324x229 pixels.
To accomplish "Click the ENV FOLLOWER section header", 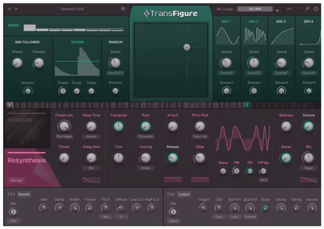I will (27, 42).
